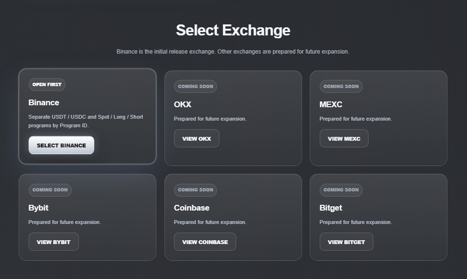The height and width of the screenshot is (279, 467).
Task: Click the View MEXC button
Action: [x=344, y=138]
